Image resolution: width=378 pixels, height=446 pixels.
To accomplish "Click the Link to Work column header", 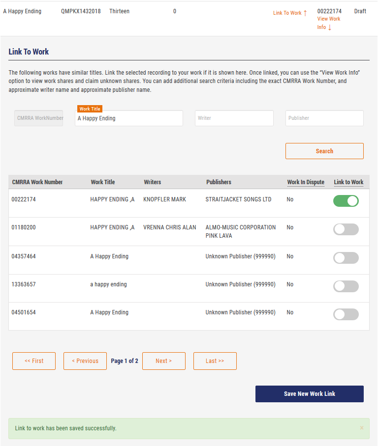I will tap(348, 182).
